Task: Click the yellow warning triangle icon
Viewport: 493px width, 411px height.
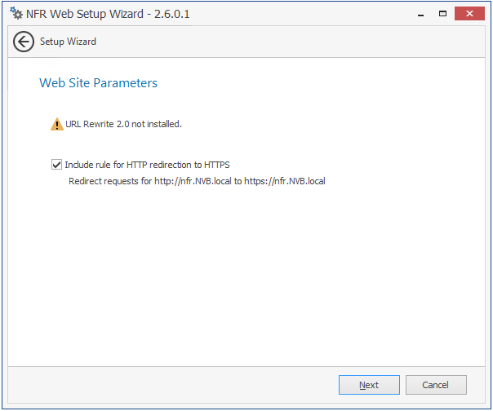Action: pyautogui.click(x=56, y=125)
